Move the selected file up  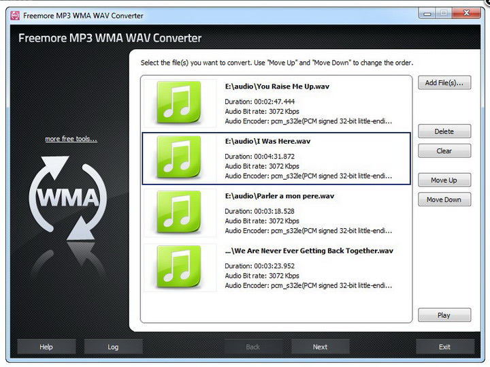click(x=444, y=180)
